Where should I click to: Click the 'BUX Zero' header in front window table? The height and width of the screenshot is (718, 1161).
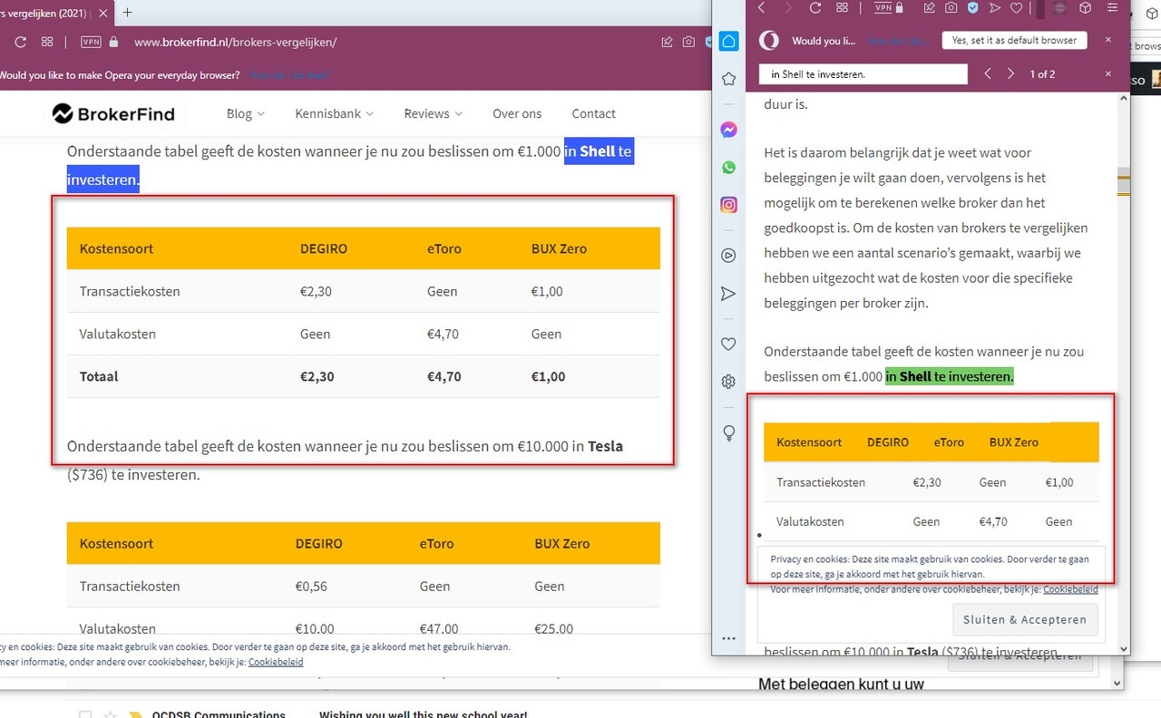(1013, 442)
